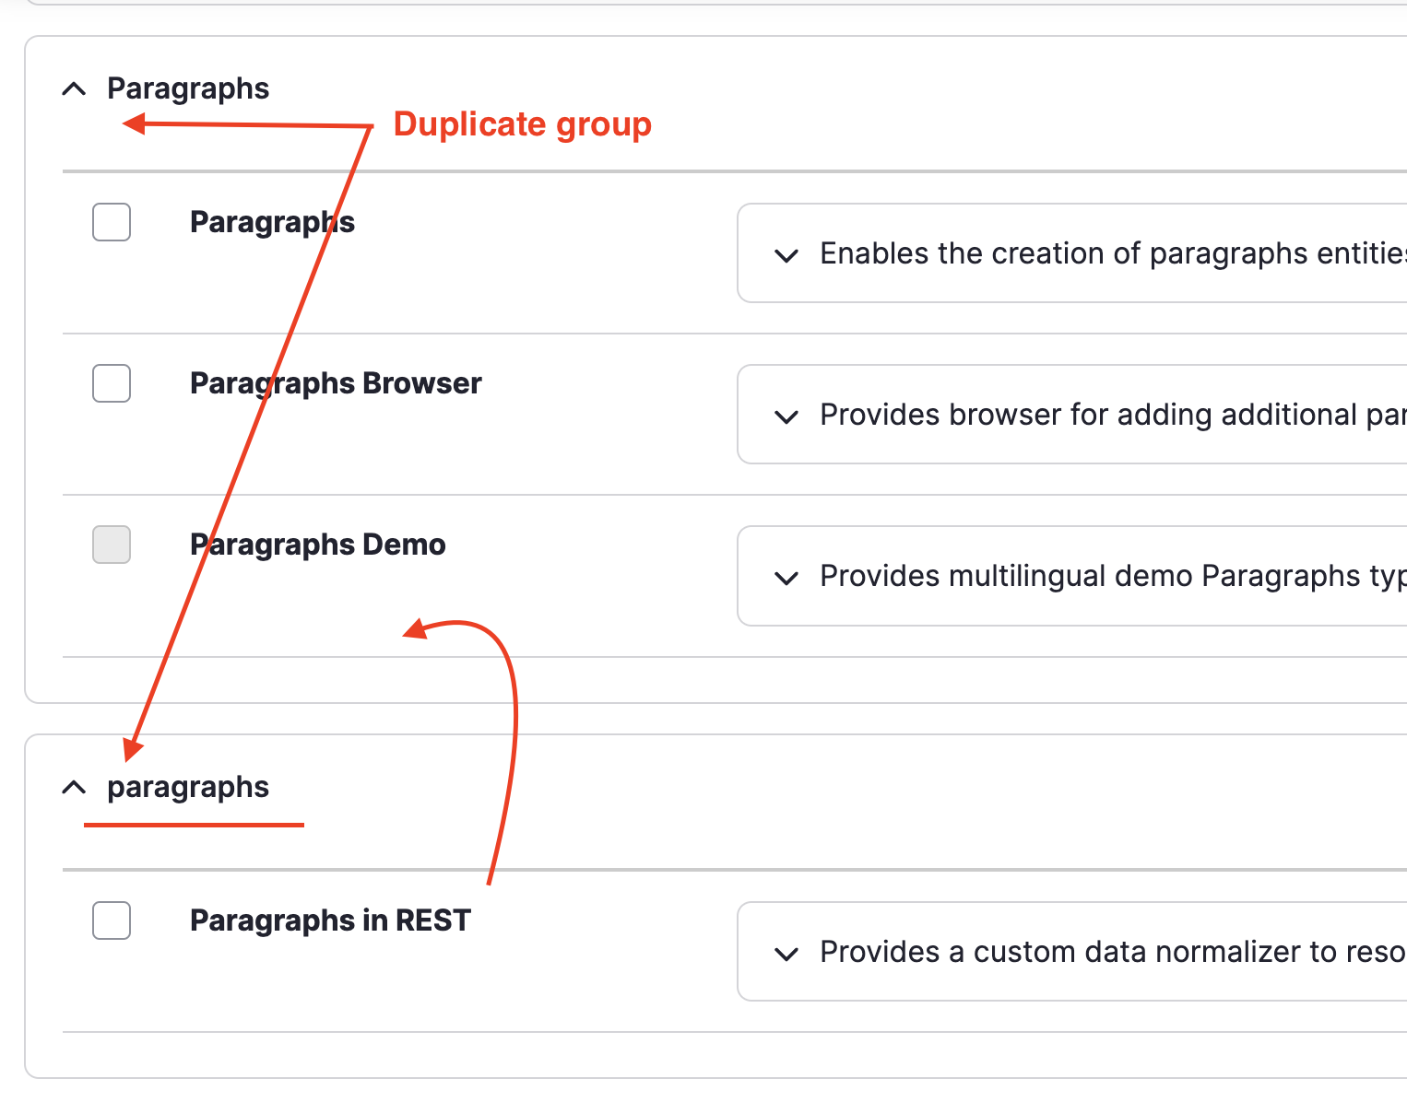Click the Paragraphs Demo module title
Screen dimensions: 1407x1102
[316, 544]
